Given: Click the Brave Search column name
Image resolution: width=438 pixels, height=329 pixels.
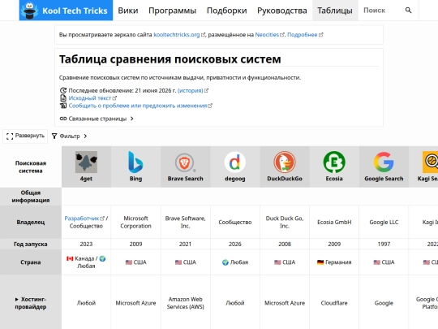Looking at the screenshot, I should 185,179.
